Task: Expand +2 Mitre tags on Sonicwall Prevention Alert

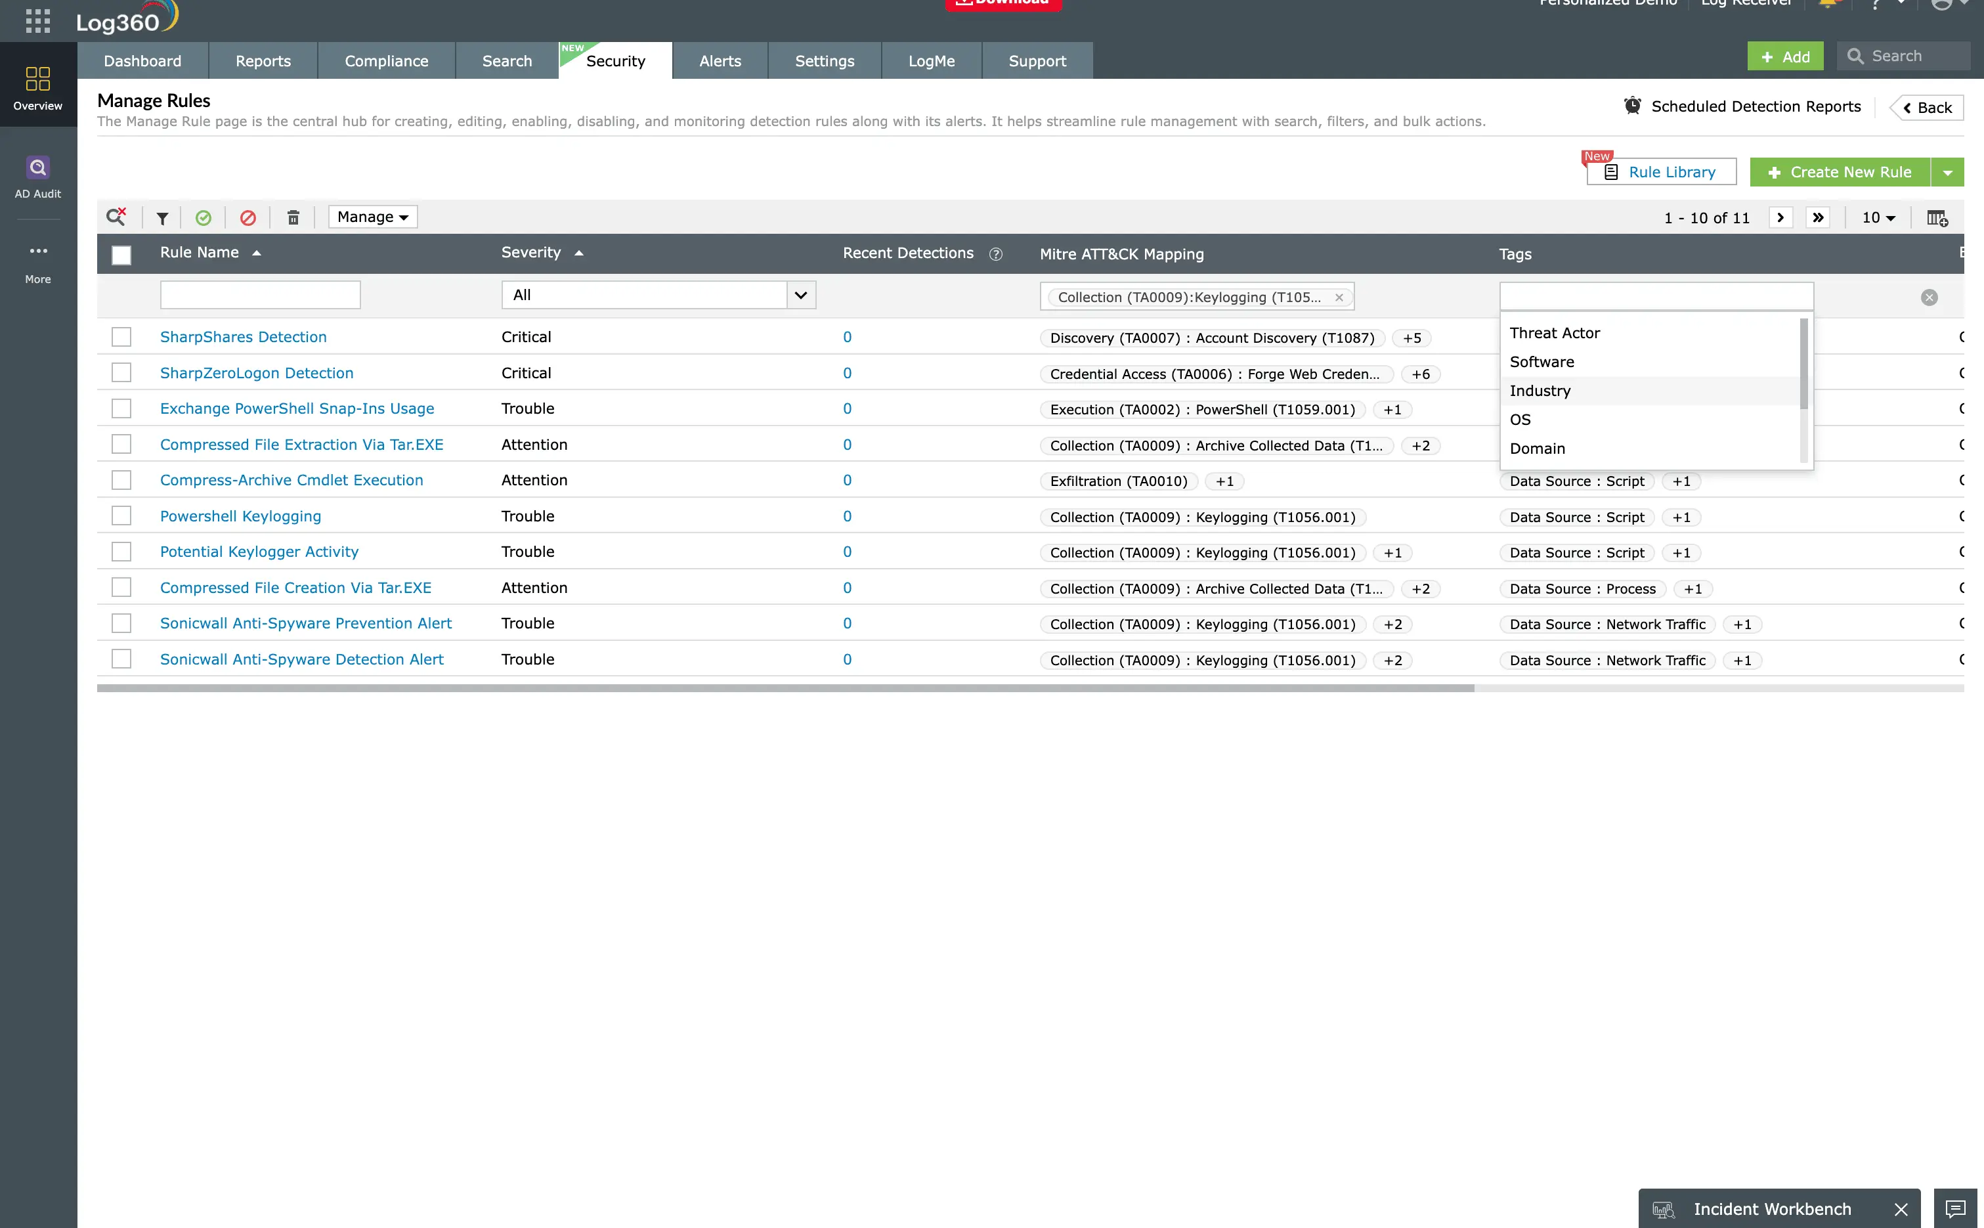Action: pyautogui.click(x=1392, y=625)
